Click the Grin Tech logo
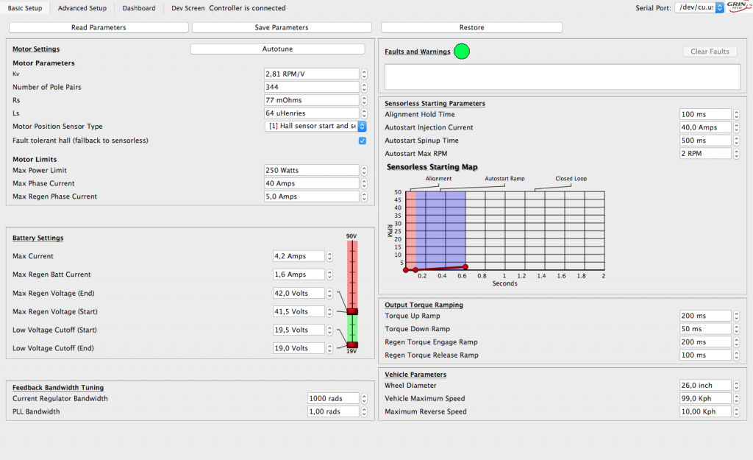The width and height of the screenshot is (753, 460). [x=738, y=7]
